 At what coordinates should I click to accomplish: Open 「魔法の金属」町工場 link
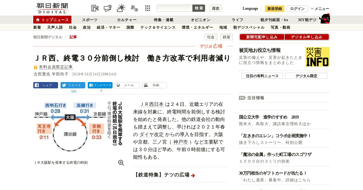(x=275, y=154)
